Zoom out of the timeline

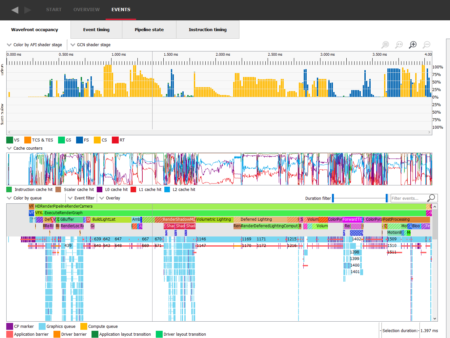(426, 45)
